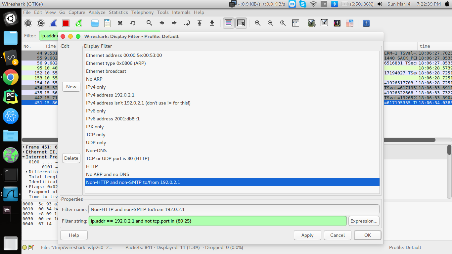Open the capture interfaces list icon

pyautogui.click(x=28, y=23)
